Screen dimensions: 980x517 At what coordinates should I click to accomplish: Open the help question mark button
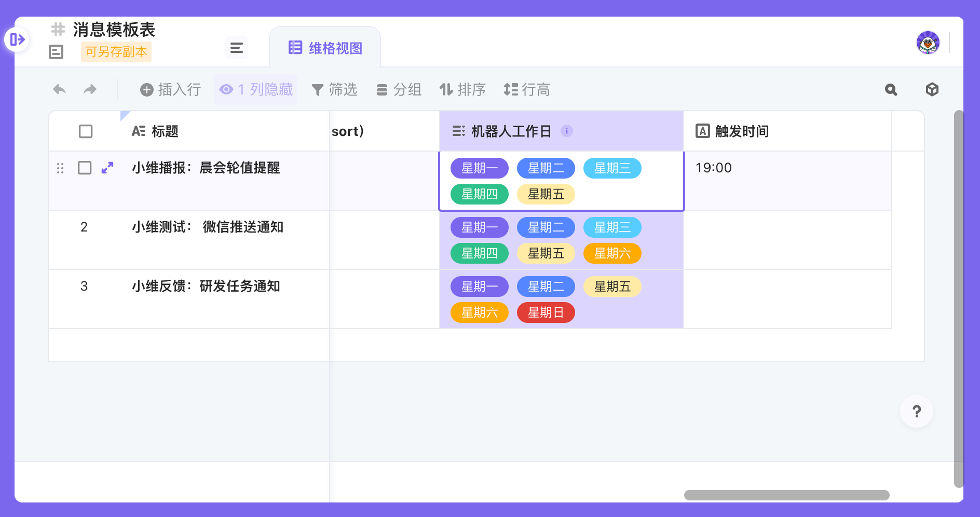click(x=917, y=411)
